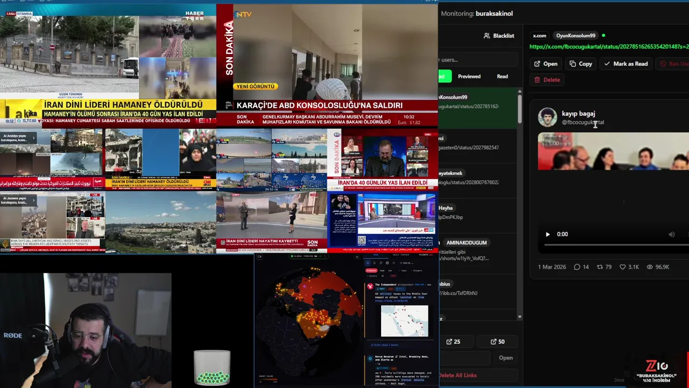
Task: Click the multi-camera grid stream tile
Action: (271, 160)
